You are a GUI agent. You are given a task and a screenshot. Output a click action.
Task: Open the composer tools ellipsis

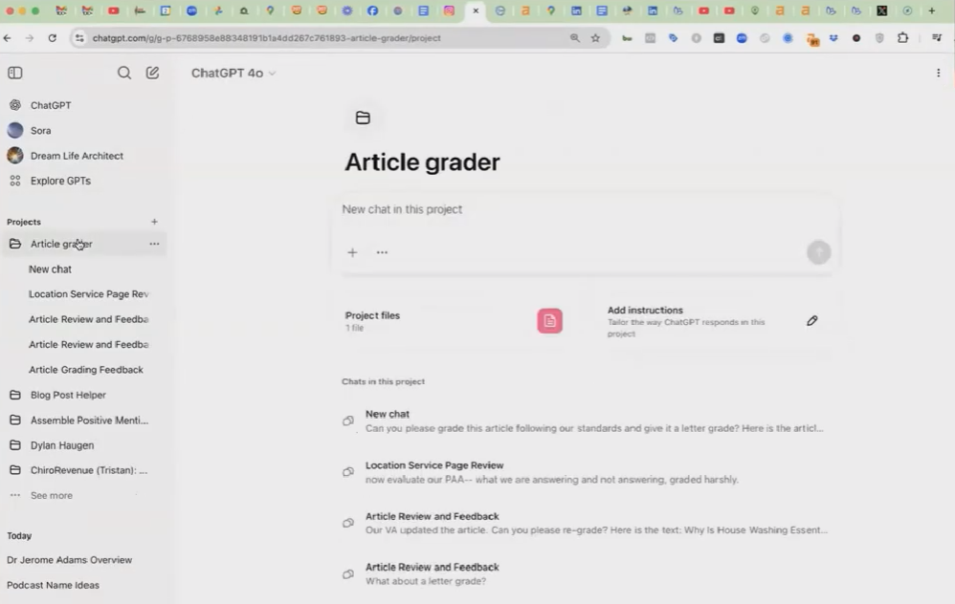[382, 252]
